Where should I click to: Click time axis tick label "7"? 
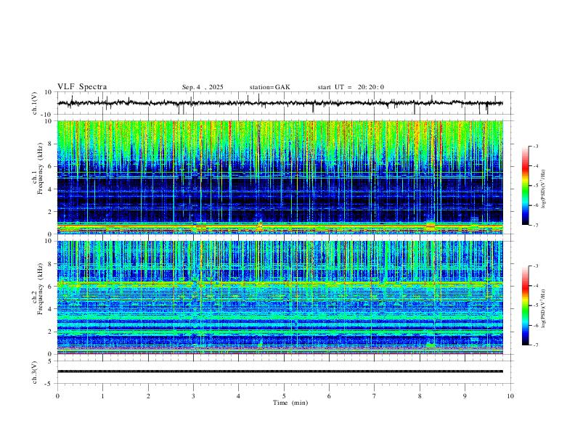(x=374, y=396)
